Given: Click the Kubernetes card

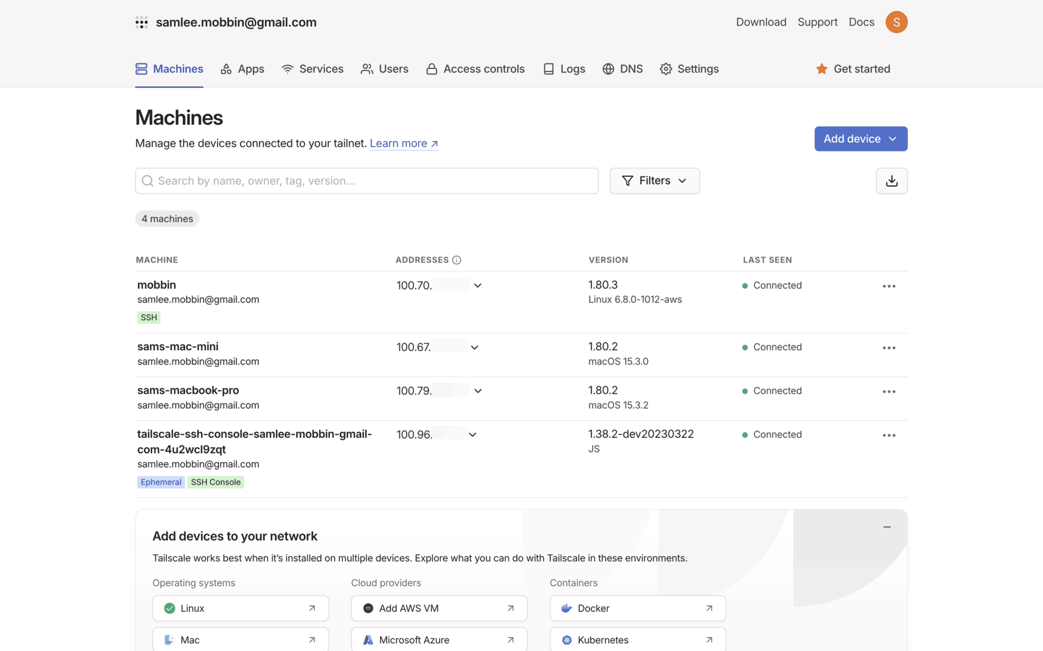Looking at the screenshot, I should (638, 640).
